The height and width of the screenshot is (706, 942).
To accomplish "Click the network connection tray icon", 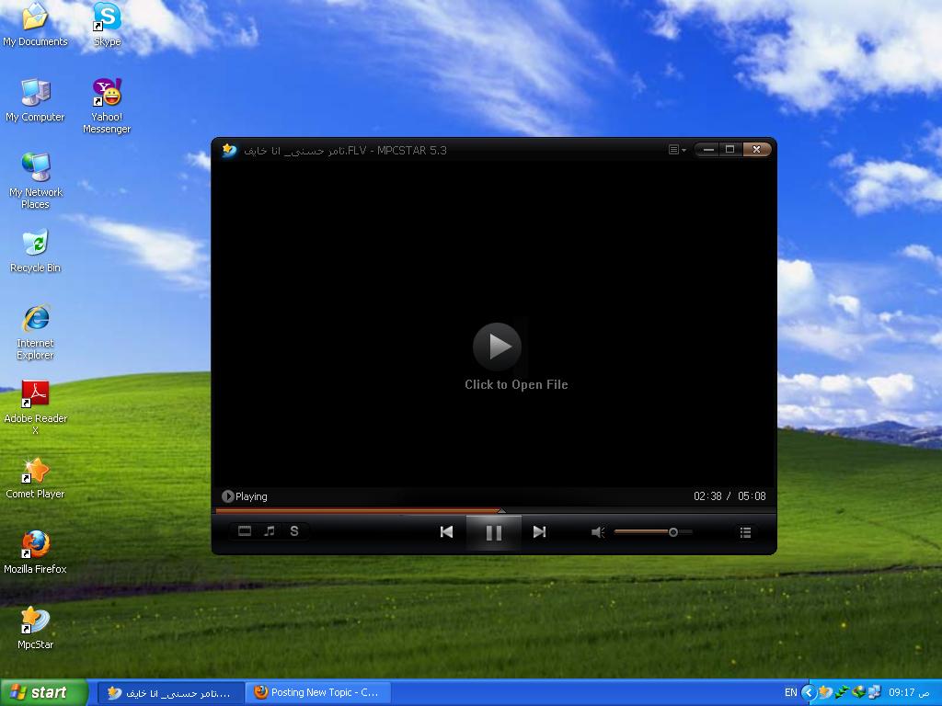I will (875, 693).
